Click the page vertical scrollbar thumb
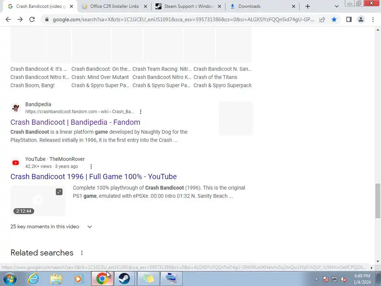The height and width of the screenshot is (286, 381). pyautogui.click(x=378, y=201)
